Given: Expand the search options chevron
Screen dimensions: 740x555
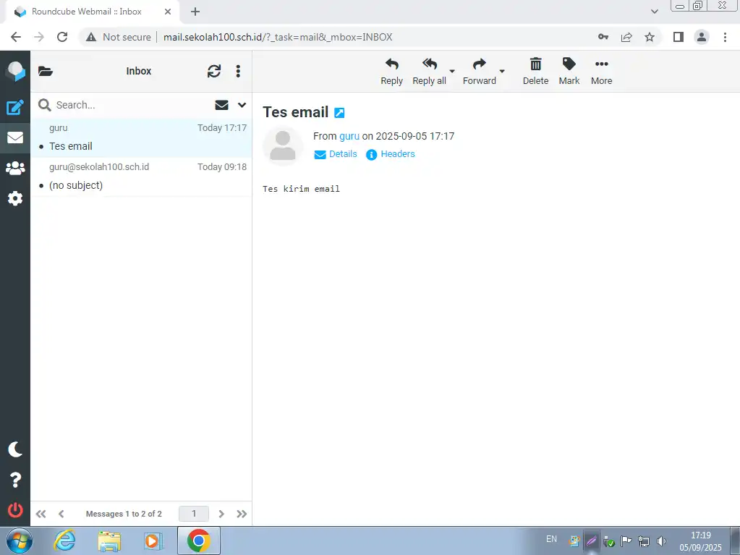Looking at the screenshot, I should click(x=242, y=105).
